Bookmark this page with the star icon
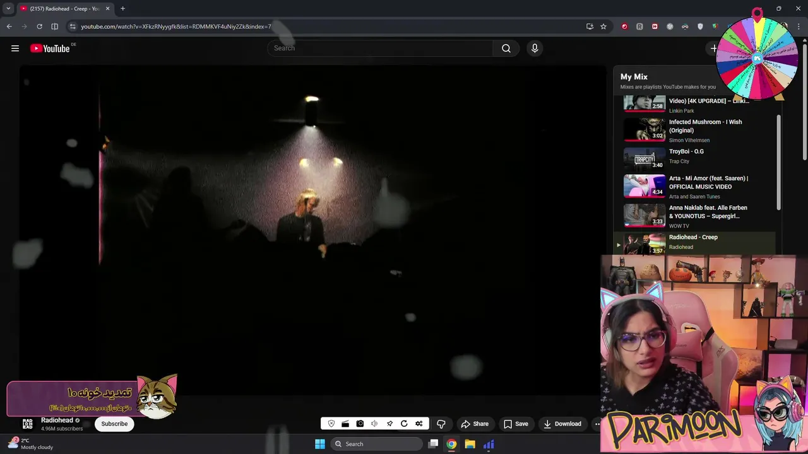The height and width of the screenshot is (454, 808). [x=603, y=26]
